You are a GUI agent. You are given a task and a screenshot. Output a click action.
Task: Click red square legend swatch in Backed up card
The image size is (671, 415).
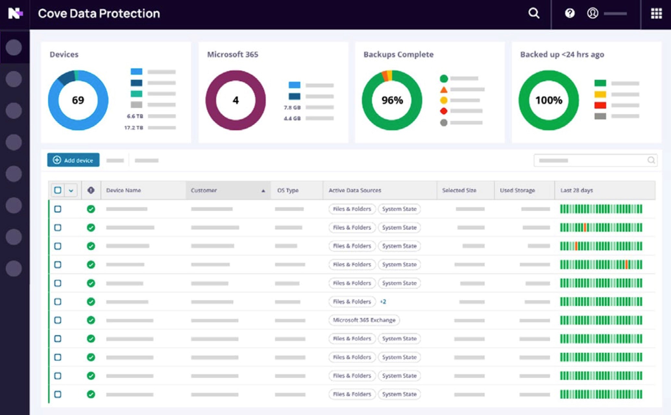pyautogui.click(x=600, y=105)
